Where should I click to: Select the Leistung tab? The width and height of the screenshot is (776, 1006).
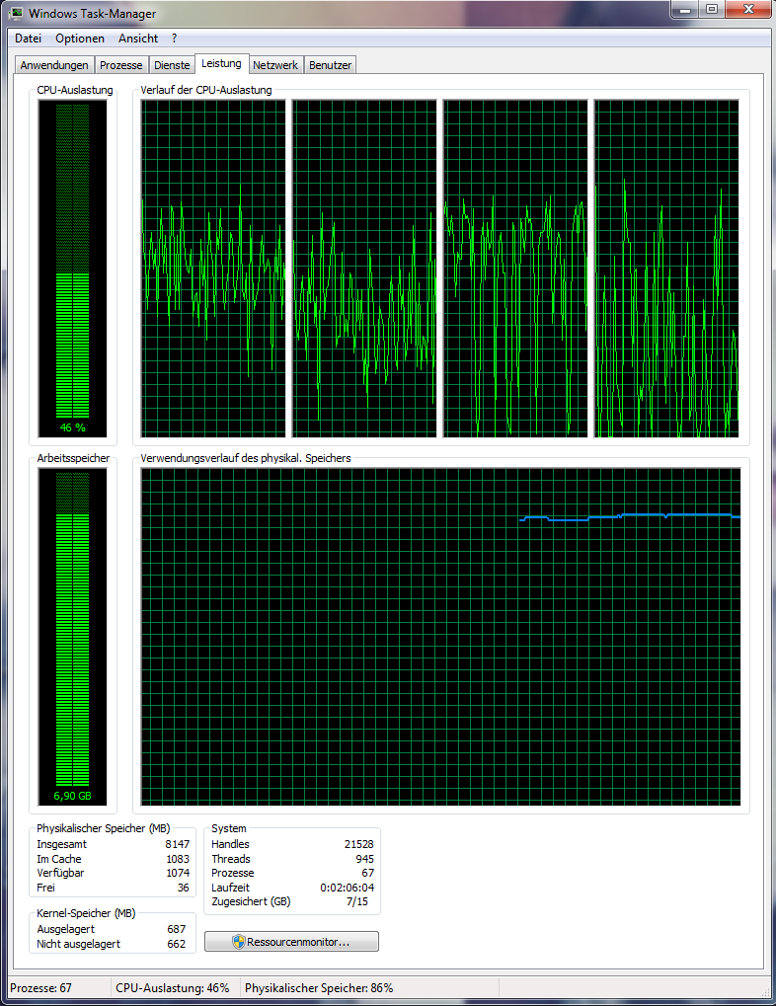[221, 63]
